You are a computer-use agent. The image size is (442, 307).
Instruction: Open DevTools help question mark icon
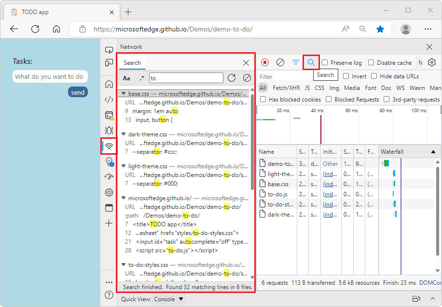109,295
